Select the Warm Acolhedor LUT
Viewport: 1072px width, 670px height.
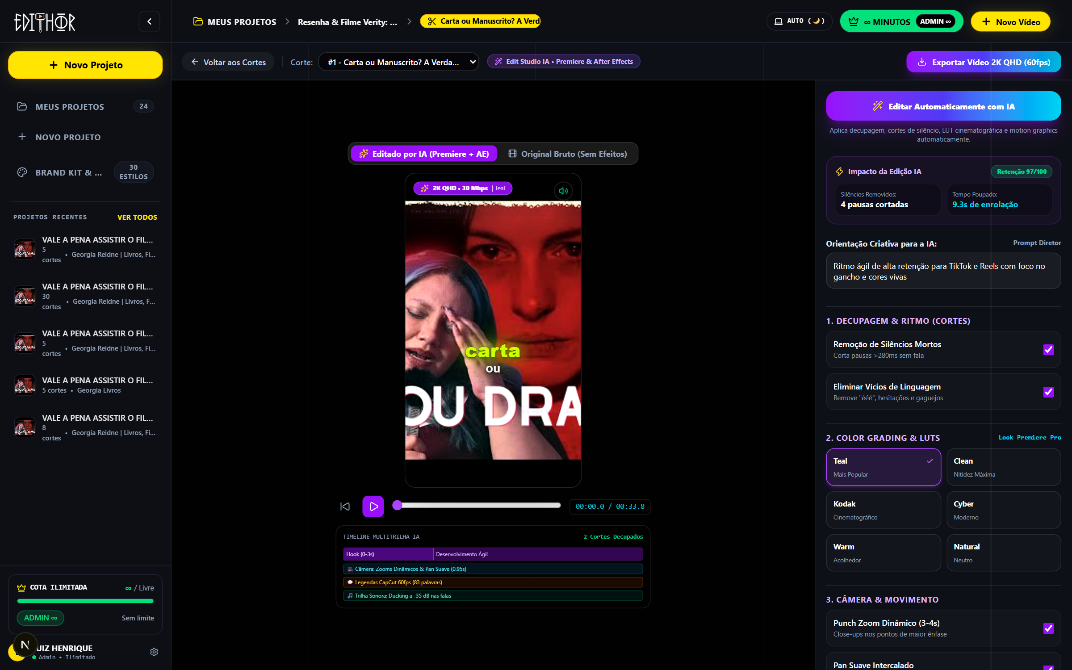pyautogui.click(x=883, y=553)
